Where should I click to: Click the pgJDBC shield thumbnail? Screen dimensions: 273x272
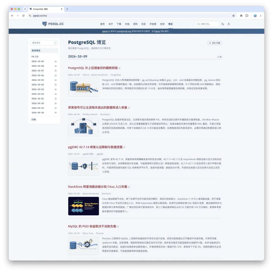pos(84,166)
